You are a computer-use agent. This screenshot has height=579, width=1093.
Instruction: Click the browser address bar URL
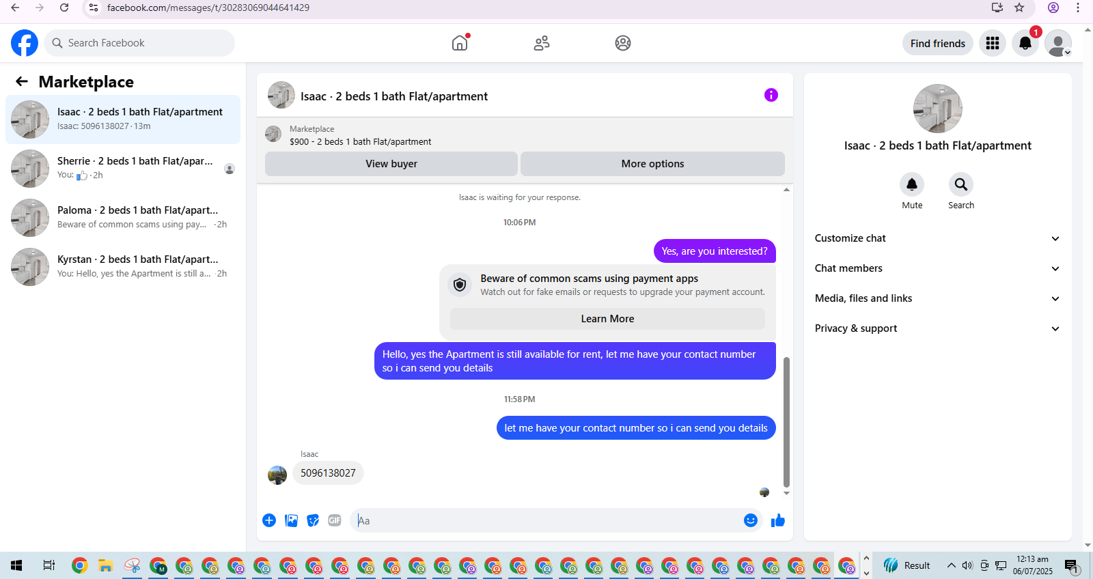click(208, 8)
